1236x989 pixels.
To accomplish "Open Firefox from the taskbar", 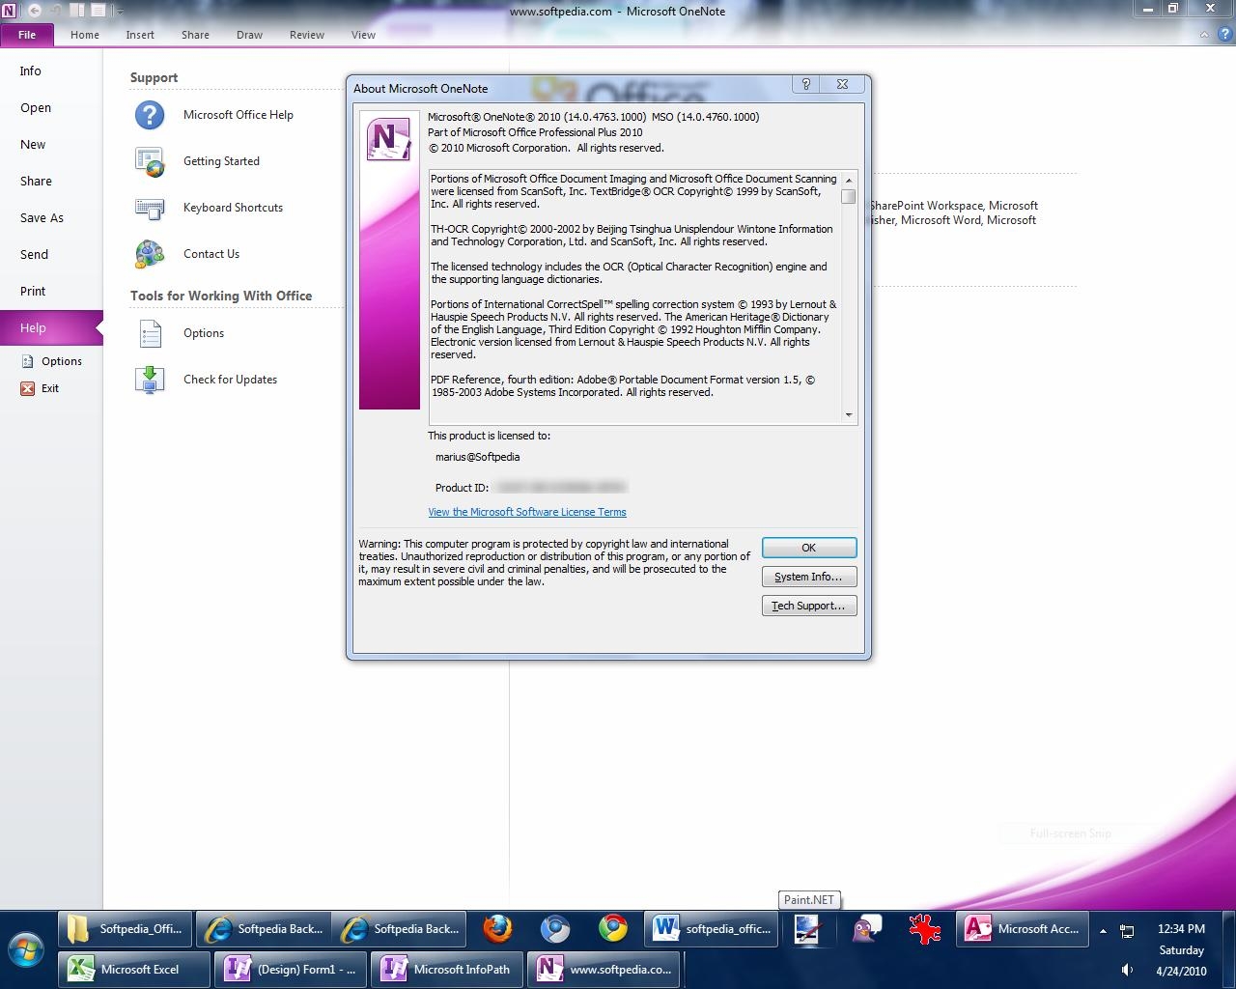I will tap(497, 929).
